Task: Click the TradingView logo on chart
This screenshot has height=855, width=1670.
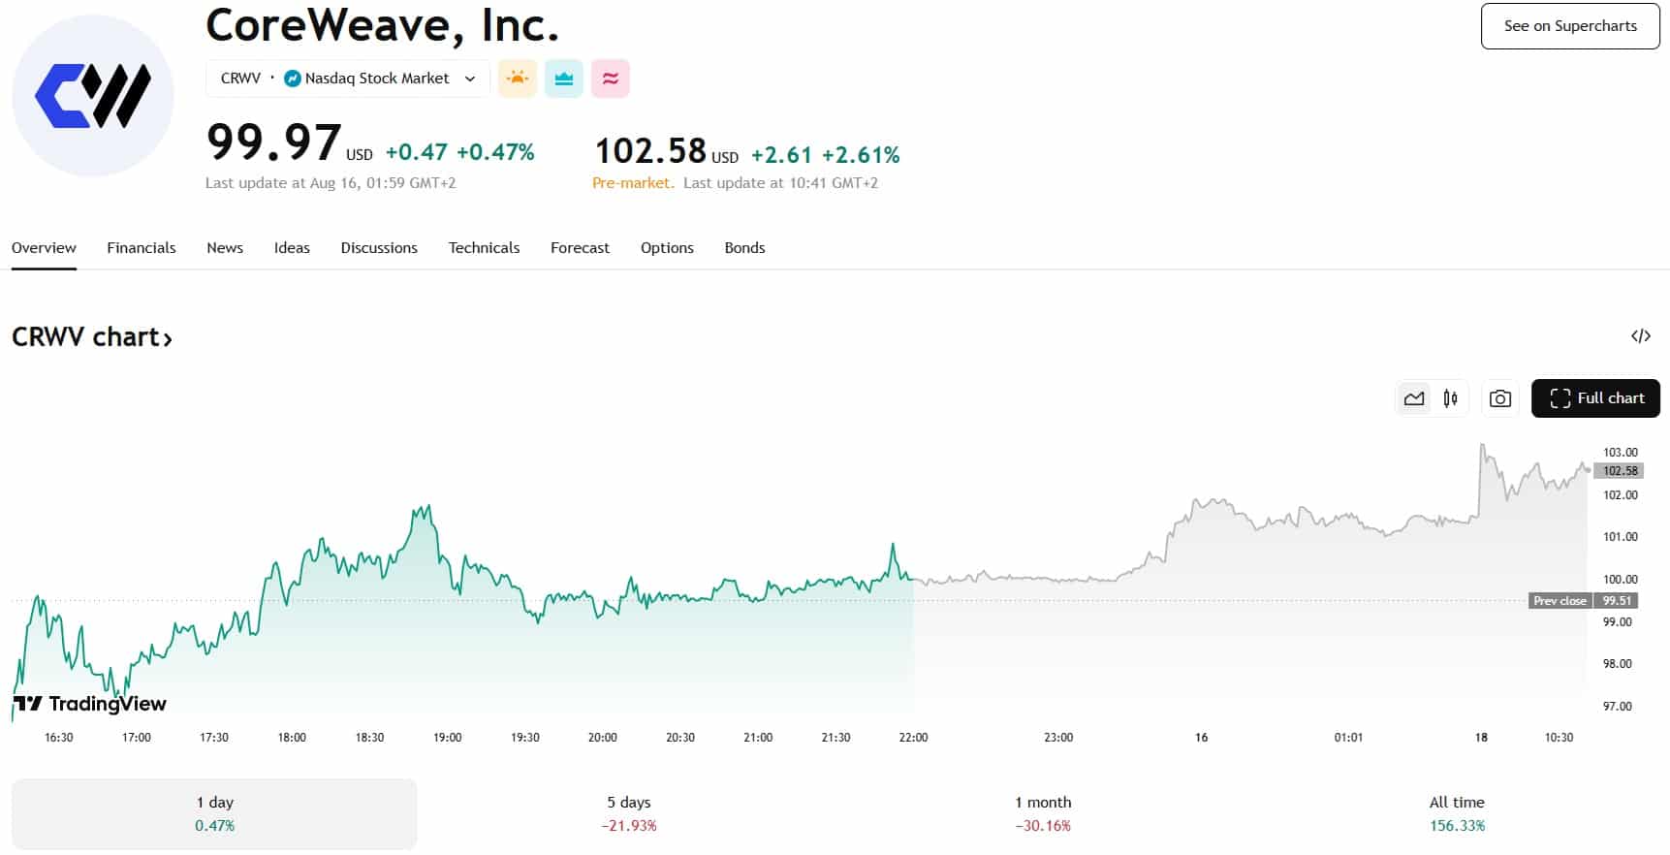Action: tap(89, 704)
